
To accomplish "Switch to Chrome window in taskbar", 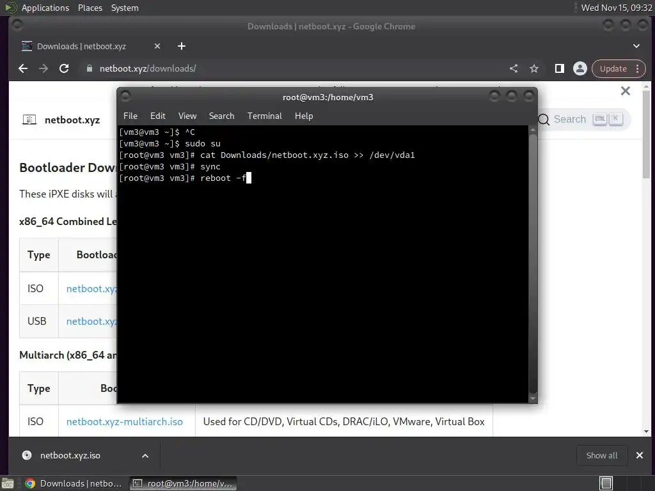I will click(x=74, y=483).
